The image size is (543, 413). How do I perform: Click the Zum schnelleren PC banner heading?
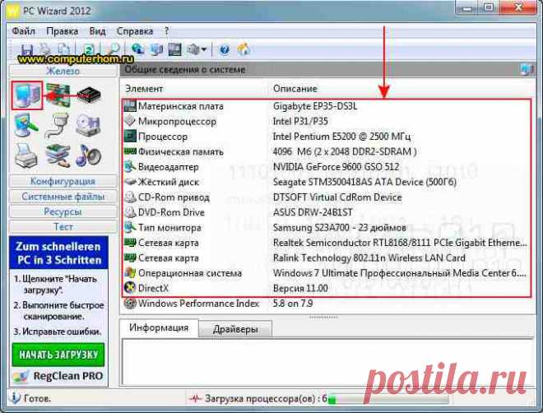(x=58, y=253)
